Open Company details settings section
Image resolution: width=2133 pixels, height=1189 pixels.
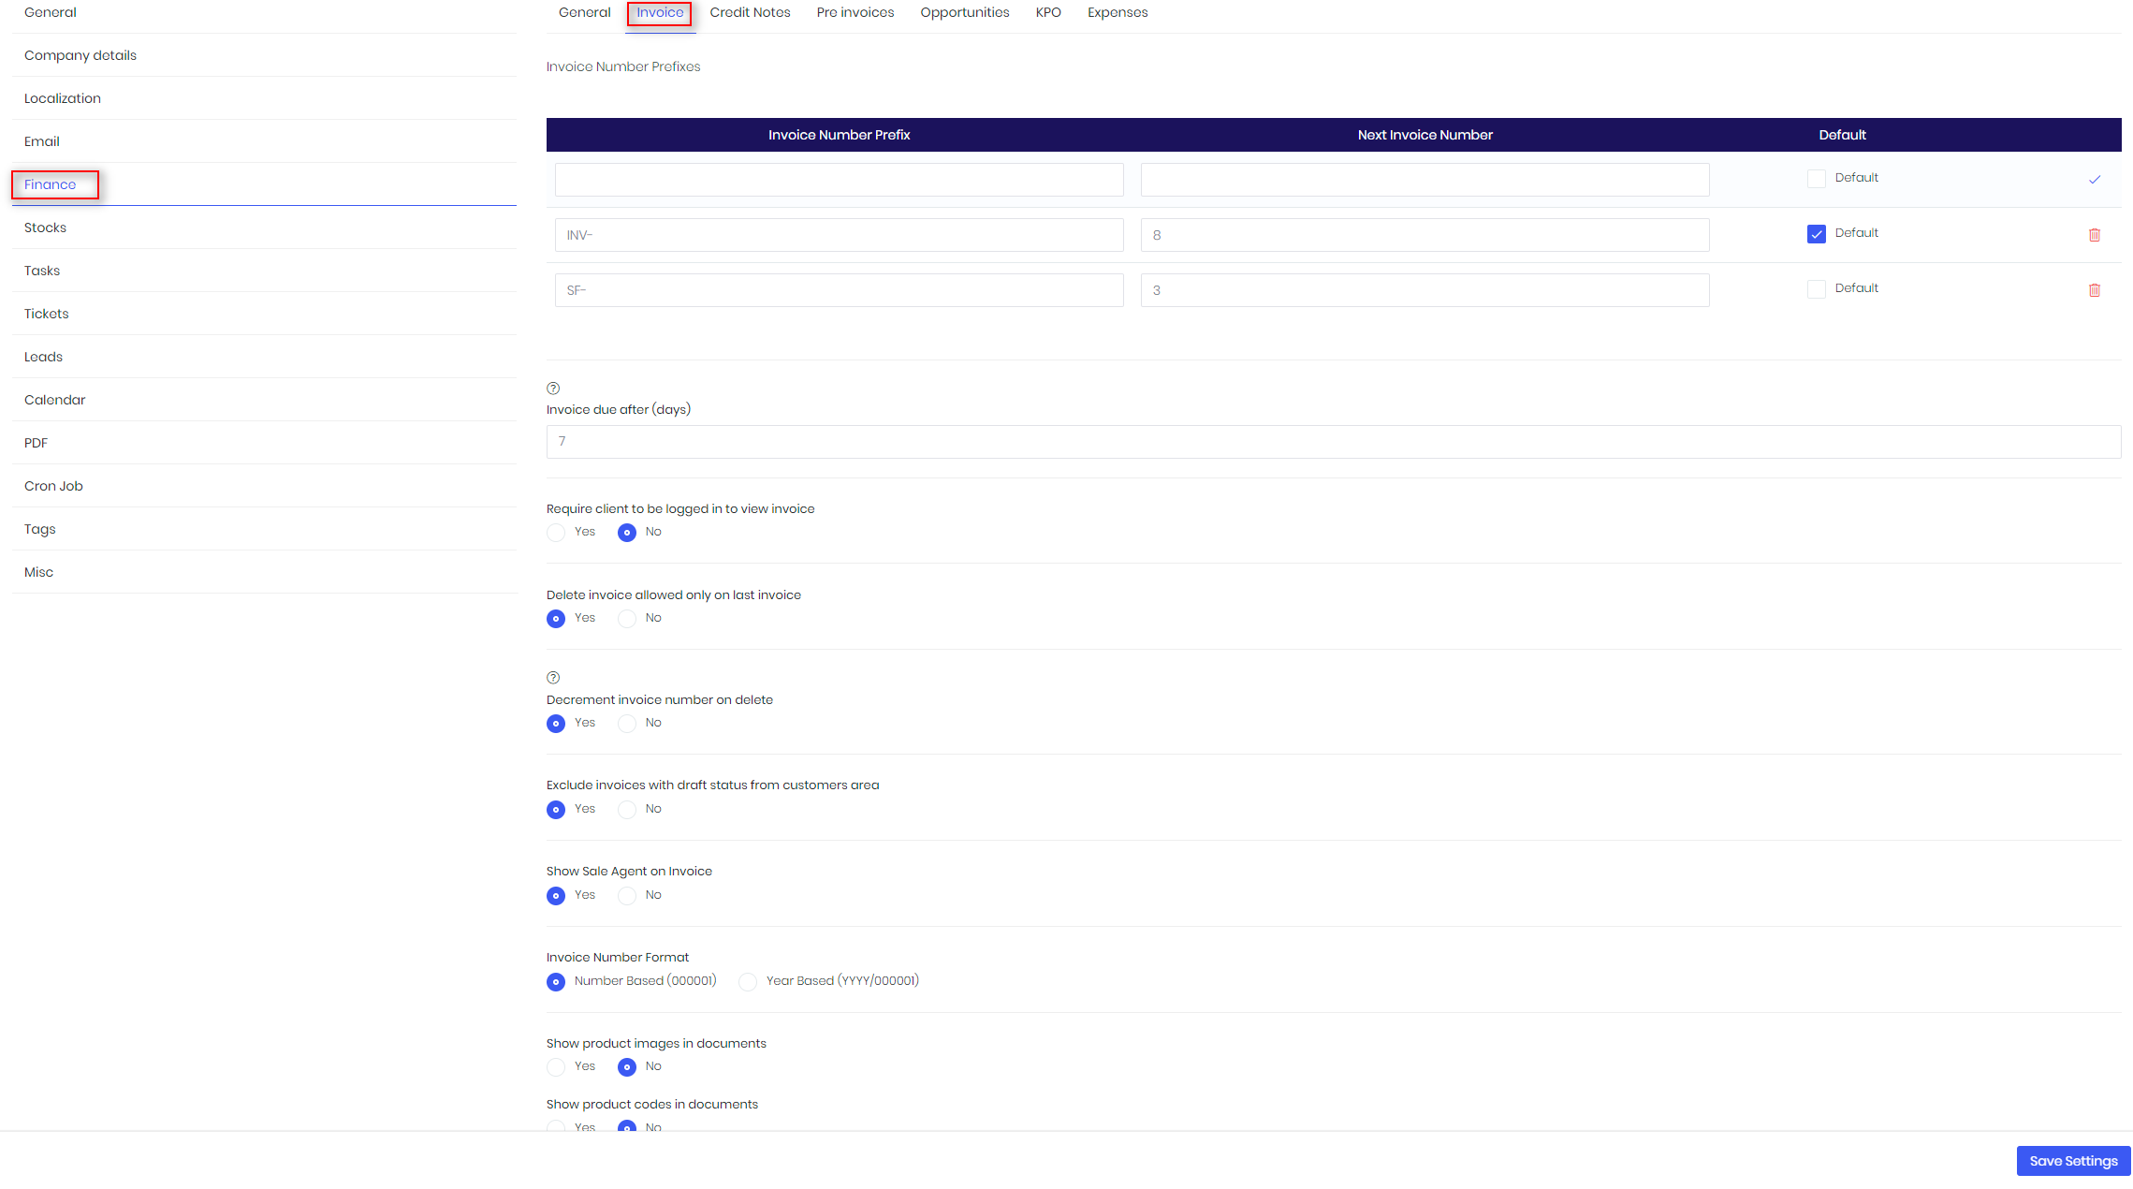(x=80, y=55)
